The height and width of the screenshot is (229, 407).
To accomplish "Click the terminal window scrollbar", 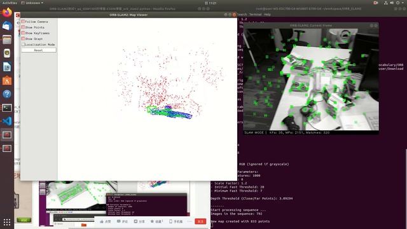I will click(406, 188).
